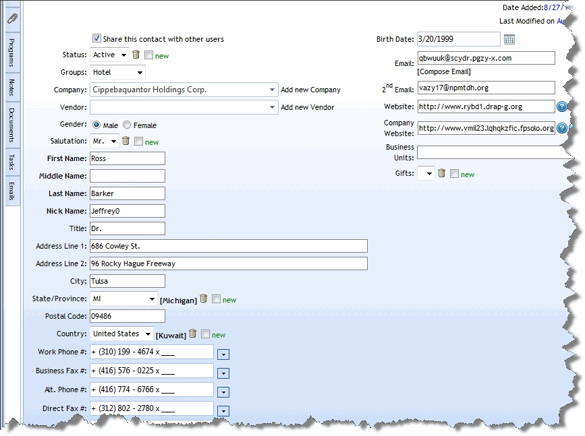The image size is (585, 436).
Task: Open the Country dropdown showing United States
Action: point(121,334)
